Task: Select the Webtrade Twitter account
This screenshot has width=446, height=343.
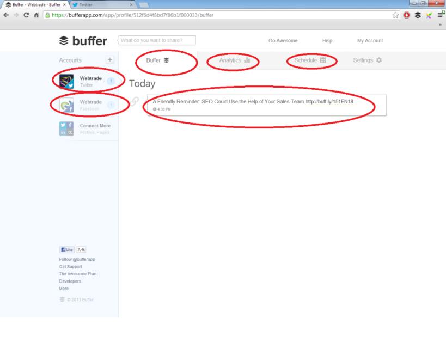Action: tap(88, 81)
